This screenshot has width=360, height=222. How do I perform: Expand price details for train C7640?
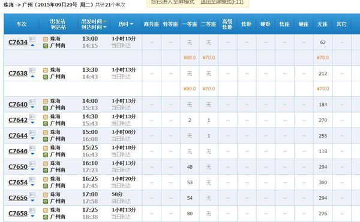point(32,107)
